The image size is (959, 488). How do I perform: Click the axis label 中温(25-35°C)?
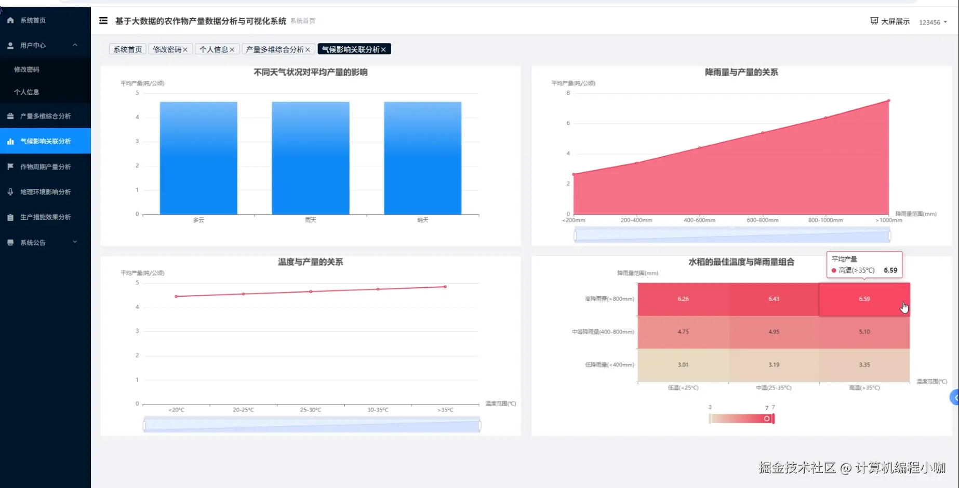click(774, 388)
